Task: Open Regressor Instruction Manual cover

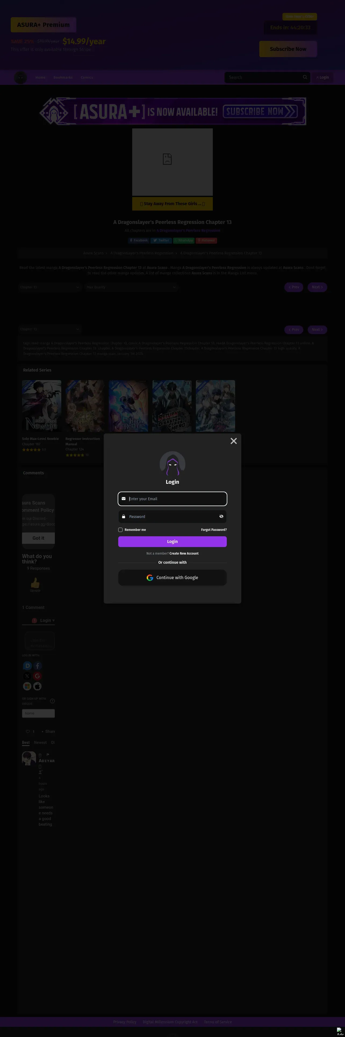Action: [85, 406]
